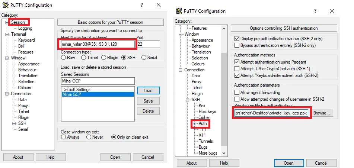
Task: Open Session category in left window
Action: point(18,22)
